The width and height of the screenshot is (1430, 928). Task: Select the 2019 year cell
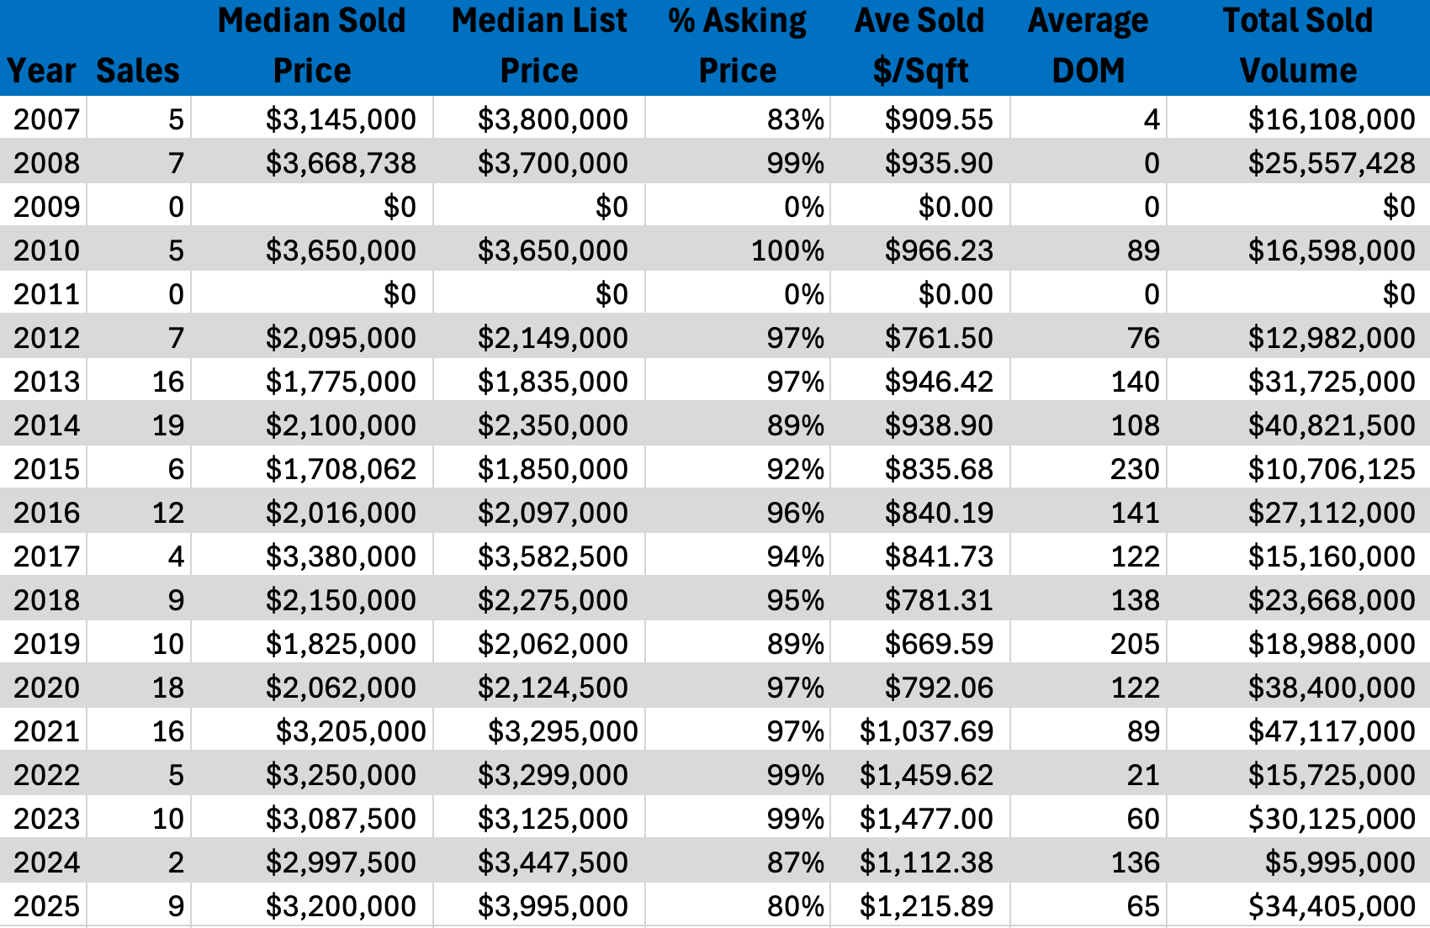(x=46, y=644)
